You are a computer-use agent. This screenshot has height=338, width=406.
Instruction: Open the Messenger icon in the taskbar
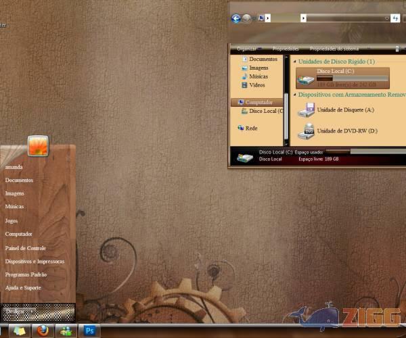click(66, 331)
